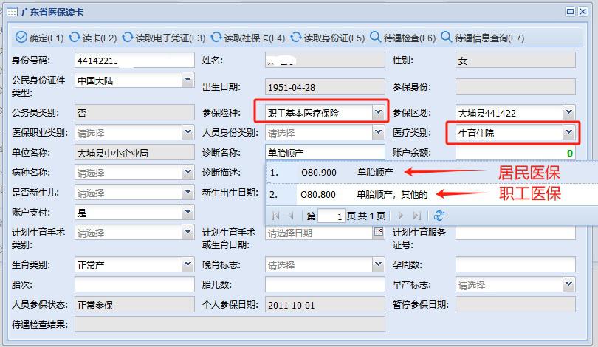Go to last page of diagnosis results
This screenshot has width=598, height=347.
[416, 216]
